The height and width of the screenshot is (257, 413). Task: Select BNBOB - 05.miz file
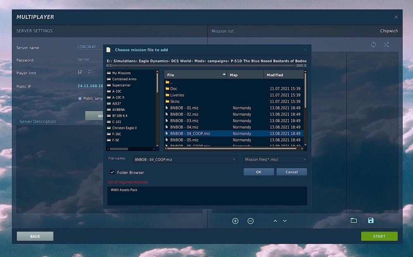pyautogui.click(x=234, y=140)
